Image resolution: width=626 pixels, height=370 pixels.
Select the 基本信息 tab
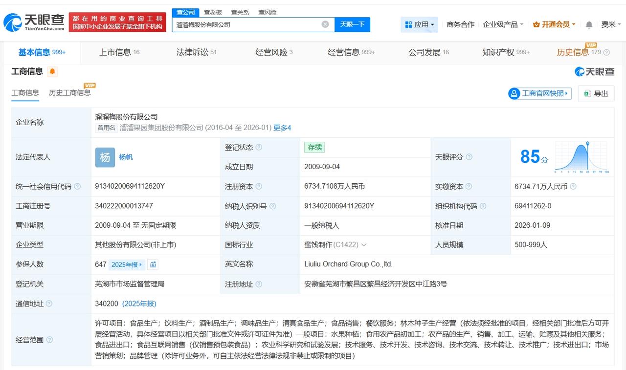point(42,52)
